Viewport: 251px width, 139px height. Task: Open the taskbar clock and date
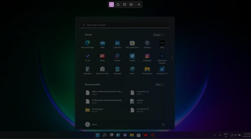click(247, 135)
